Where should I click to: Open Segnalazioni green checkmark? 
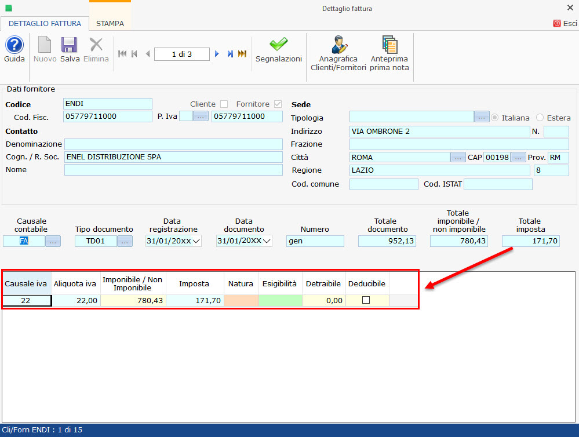pyautogui.click(x=278, y=44)
